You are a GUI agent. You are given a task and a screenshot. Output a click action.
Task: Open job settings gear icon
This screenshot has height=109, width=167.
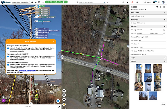(32, 2)
